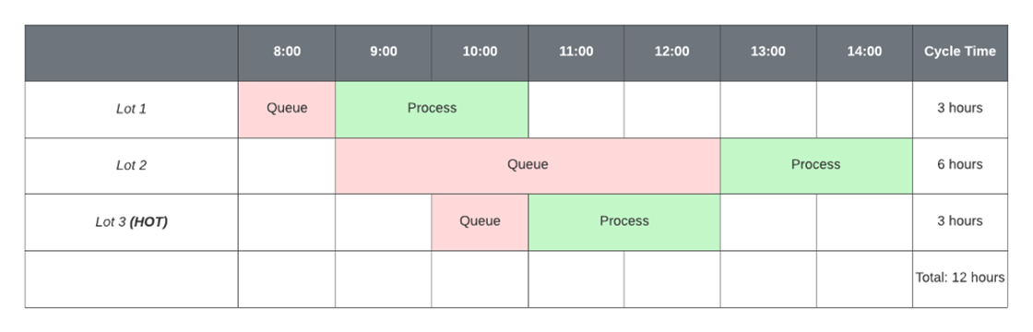Click Lot 2 green Process block

[816, 166]
